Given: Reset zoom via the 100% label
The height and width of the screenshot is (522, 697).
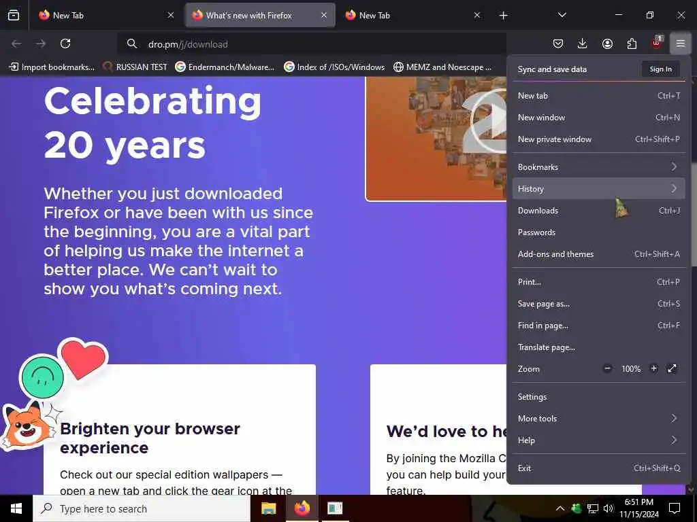Looking at the screenshot, I should (x=631, y=369).
